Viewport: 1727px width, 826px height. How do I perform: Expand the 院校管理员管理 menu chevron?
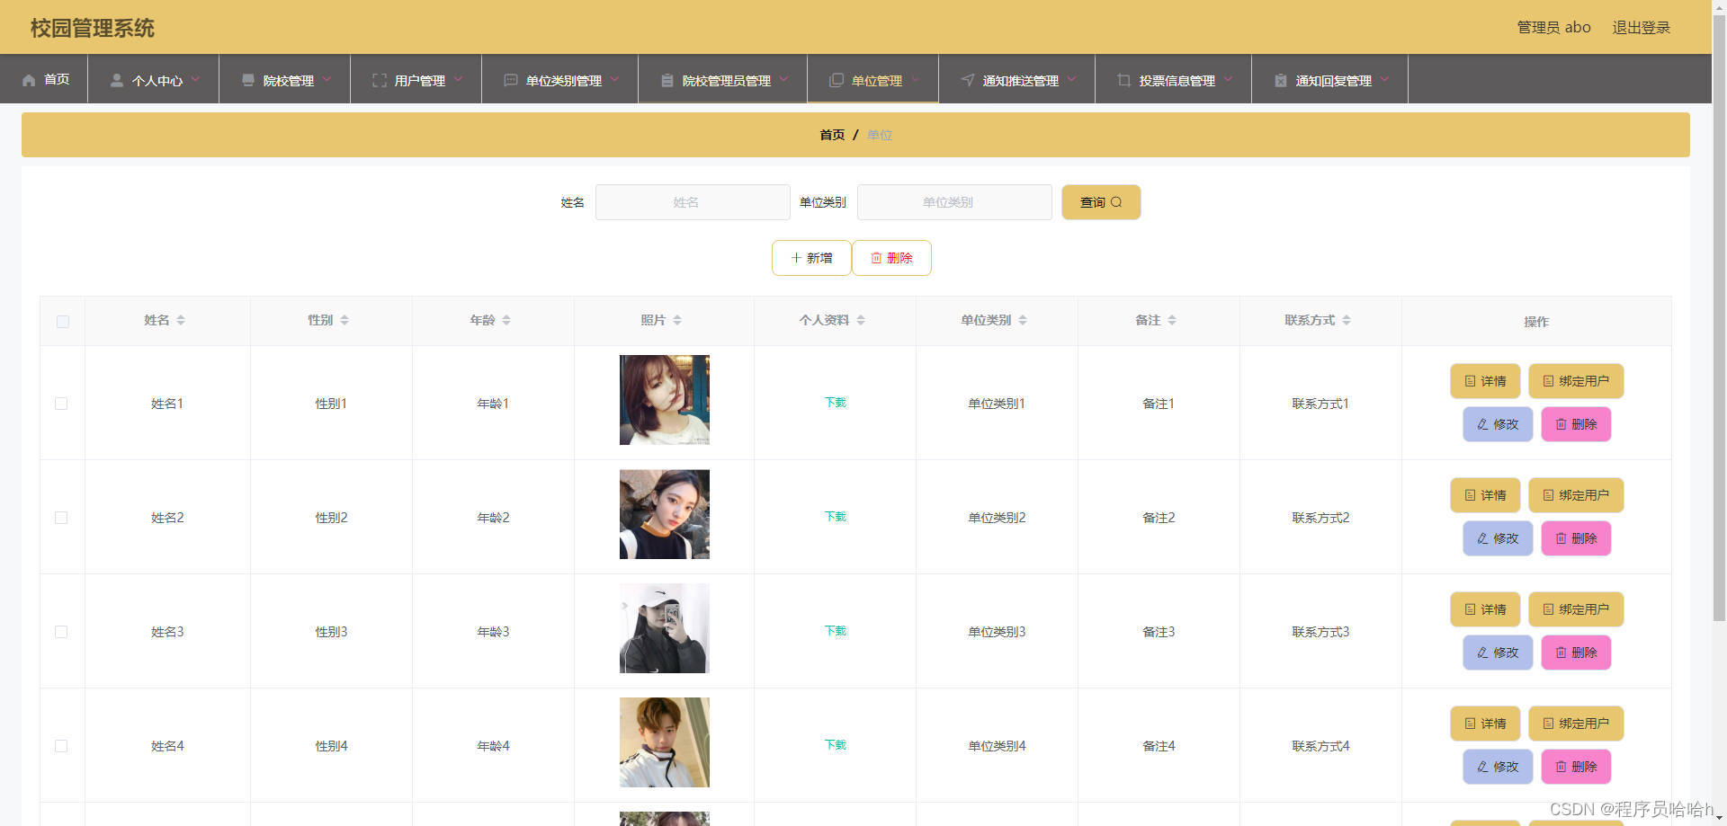click(783, 79)
